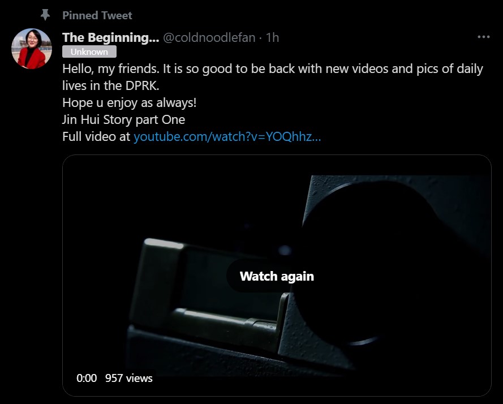Open the profile avatar of the author
503x404 pixels.
pyautogui.click(x=32, y=48)
